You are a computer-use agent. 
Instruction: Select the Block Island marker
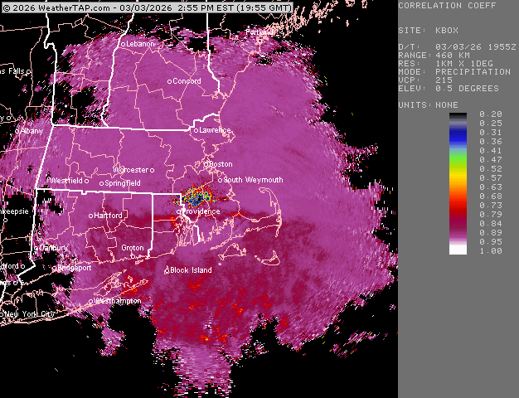click(x=167, y=270)
